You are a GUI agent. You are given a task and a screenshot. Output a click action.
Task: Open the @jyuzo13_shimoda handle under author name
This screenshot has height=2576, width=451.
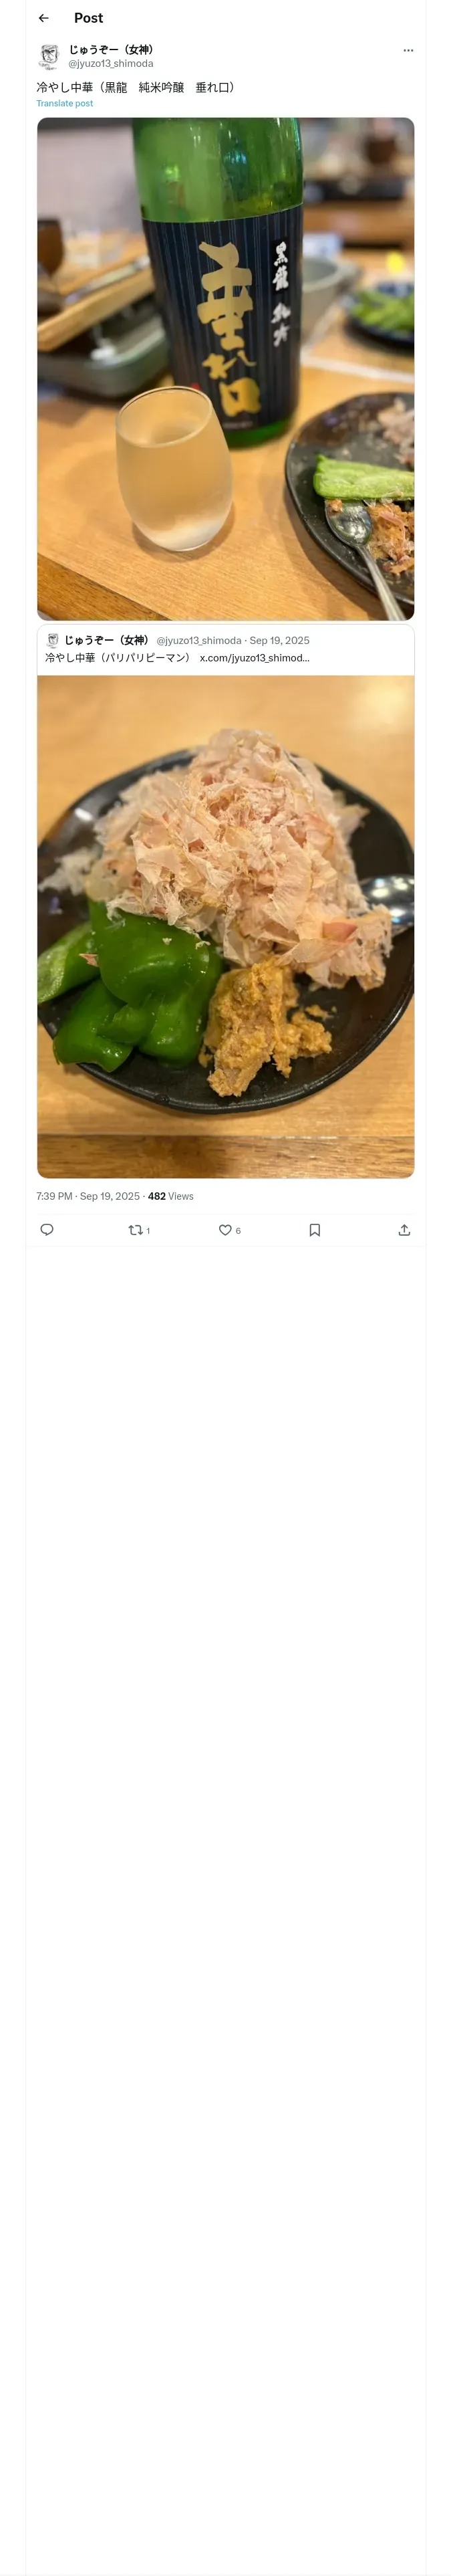[111, 63]
